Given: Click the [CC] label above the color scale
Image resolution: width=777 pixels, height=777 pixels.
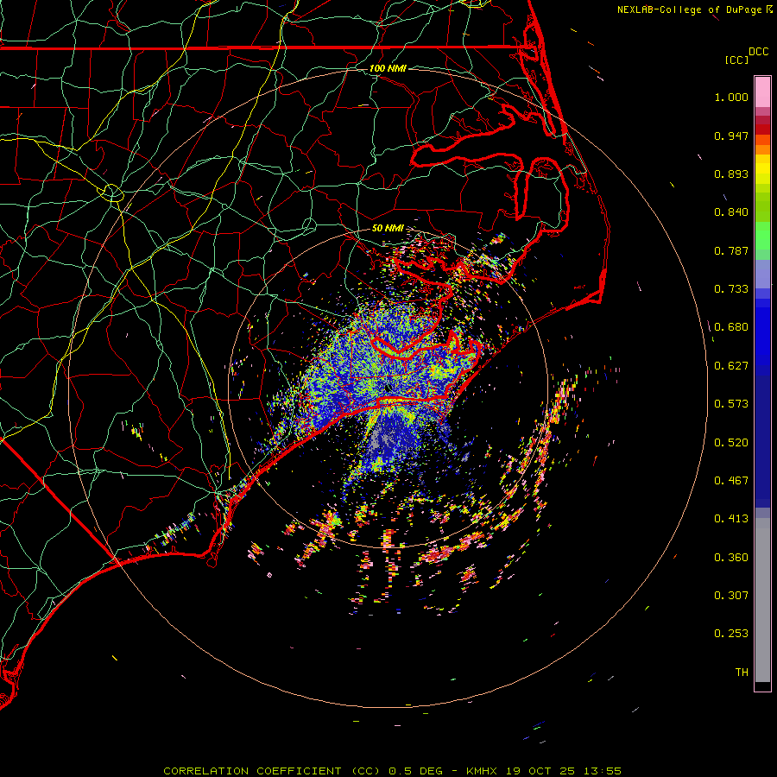Looking at the screenshot, I should pyautogui.click(x=736, y=60).
